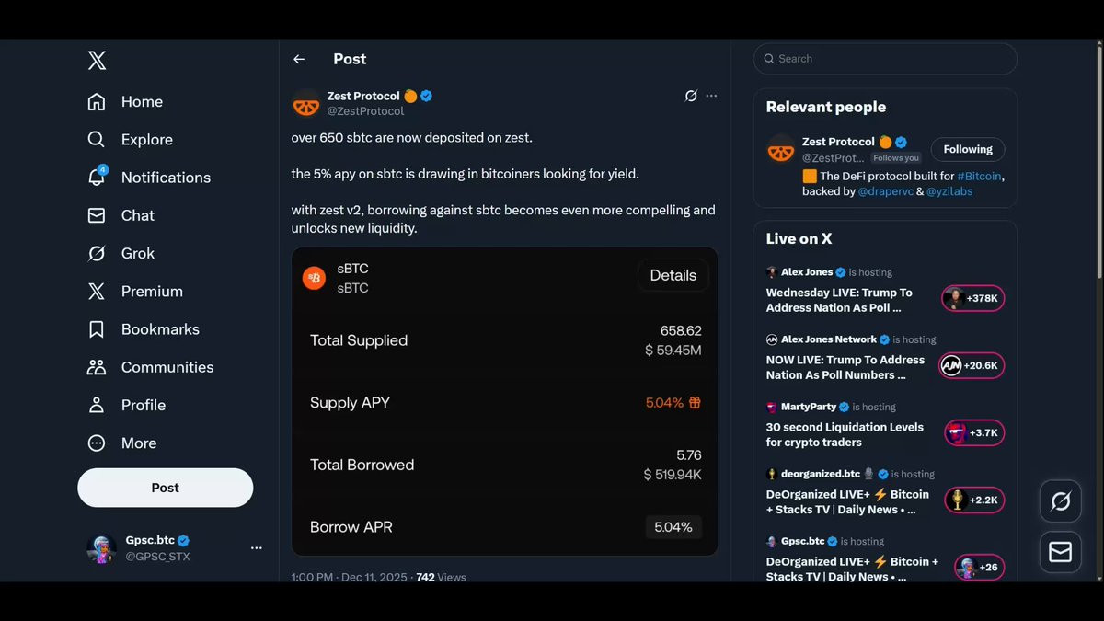
Task: Go back using the arrow icon
Action: tap(299, 59)
